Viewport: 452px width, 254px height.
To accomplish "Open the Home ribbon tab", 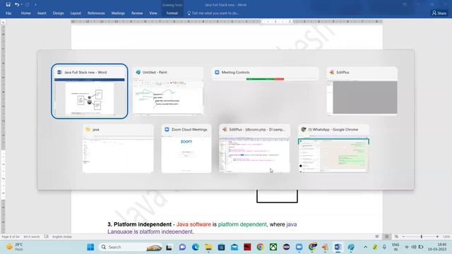I will point(25,13).
